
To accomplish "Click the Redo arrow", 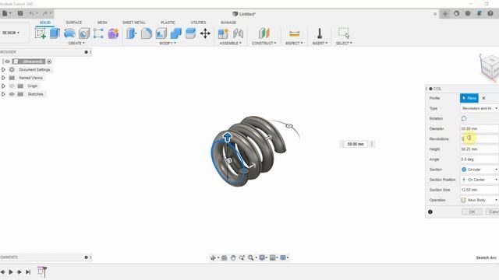I will 45,13.
